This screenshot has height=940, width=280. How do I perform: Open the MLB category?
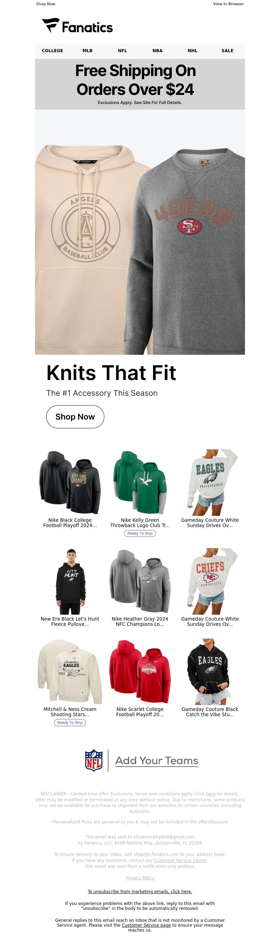click(x=87, y=51)
